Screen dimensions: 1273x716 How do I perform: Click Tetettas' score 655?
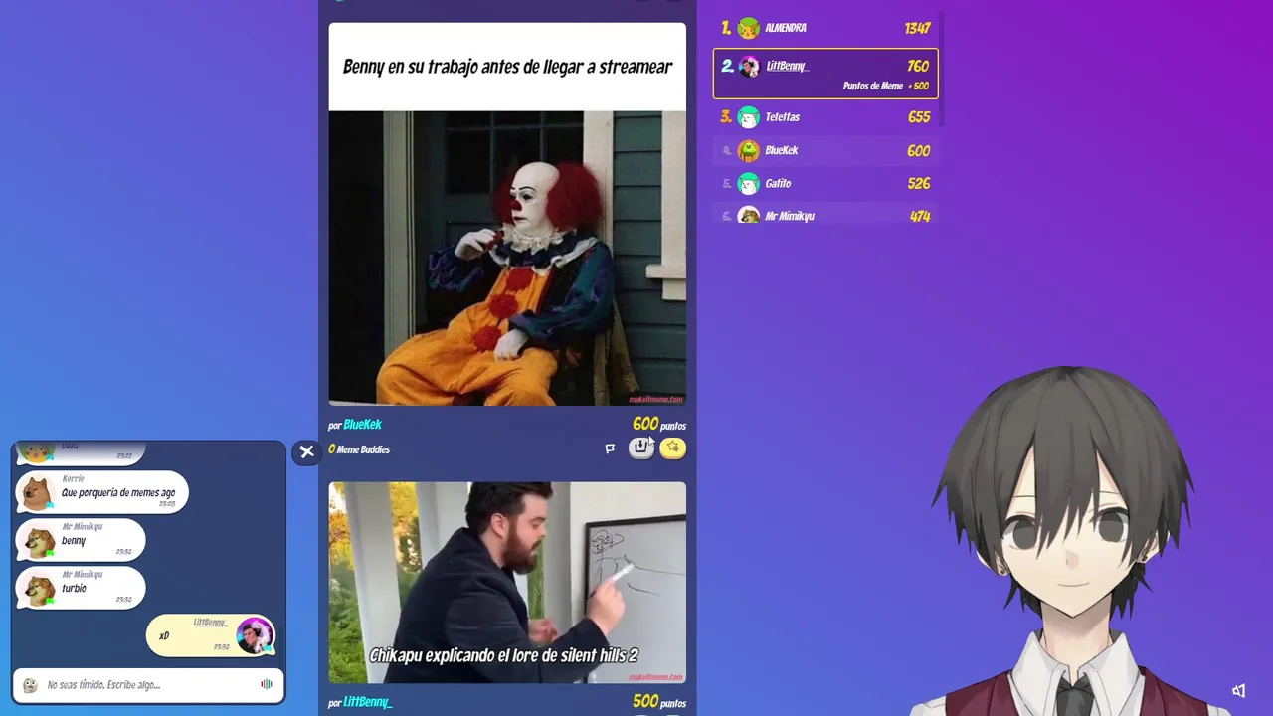(919, 117)
